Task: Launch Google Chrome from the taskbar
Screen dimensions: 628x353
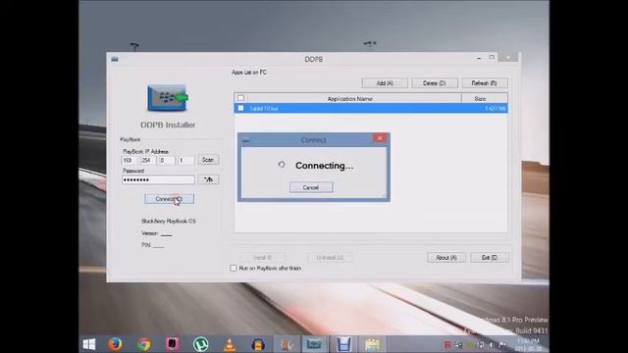Action: pyautogui.click(x=144, y=344)
